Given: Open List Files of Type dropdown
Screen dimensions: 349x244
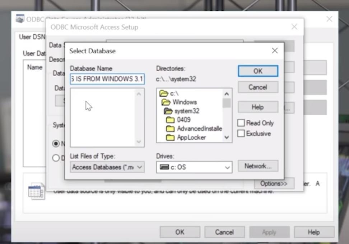Looking at the screenshot, I should pos(107,167).
